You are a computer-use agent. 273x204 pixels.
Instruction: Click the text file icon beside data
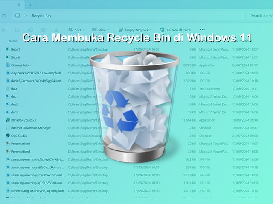8,88
